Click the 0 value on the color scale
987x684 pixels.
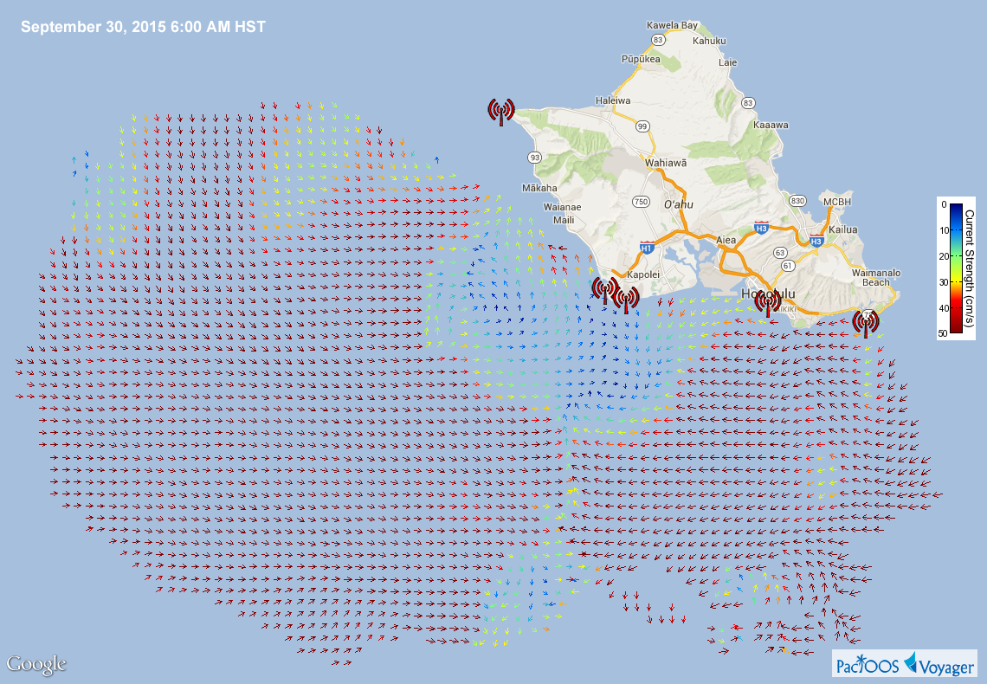(x=945, y=204)
